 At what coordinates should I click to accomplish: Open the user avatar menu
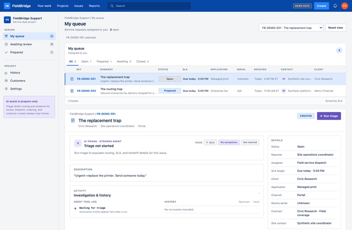click(x=345, y=6)
